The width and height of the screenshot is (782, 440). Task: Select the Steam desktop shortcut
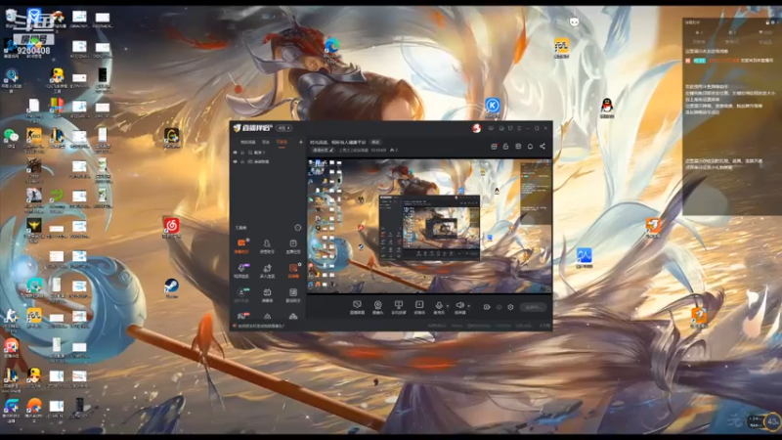click(172, 288)
